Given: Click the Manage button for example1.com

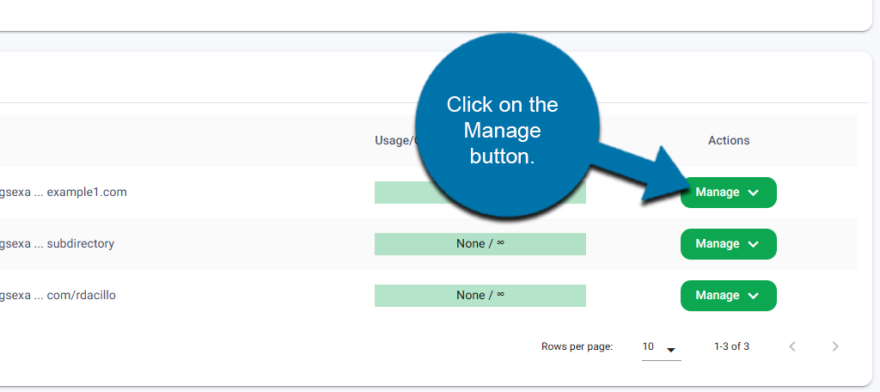Looking at the screenshot, I should 718,193.
